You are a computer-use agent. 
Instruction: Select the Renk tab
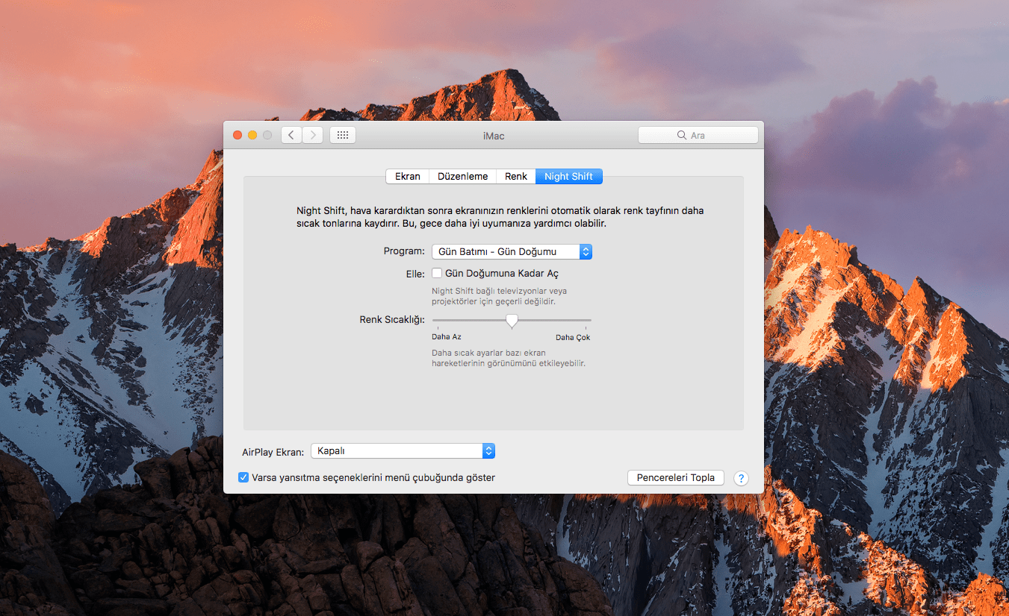[x=516, y=177]
